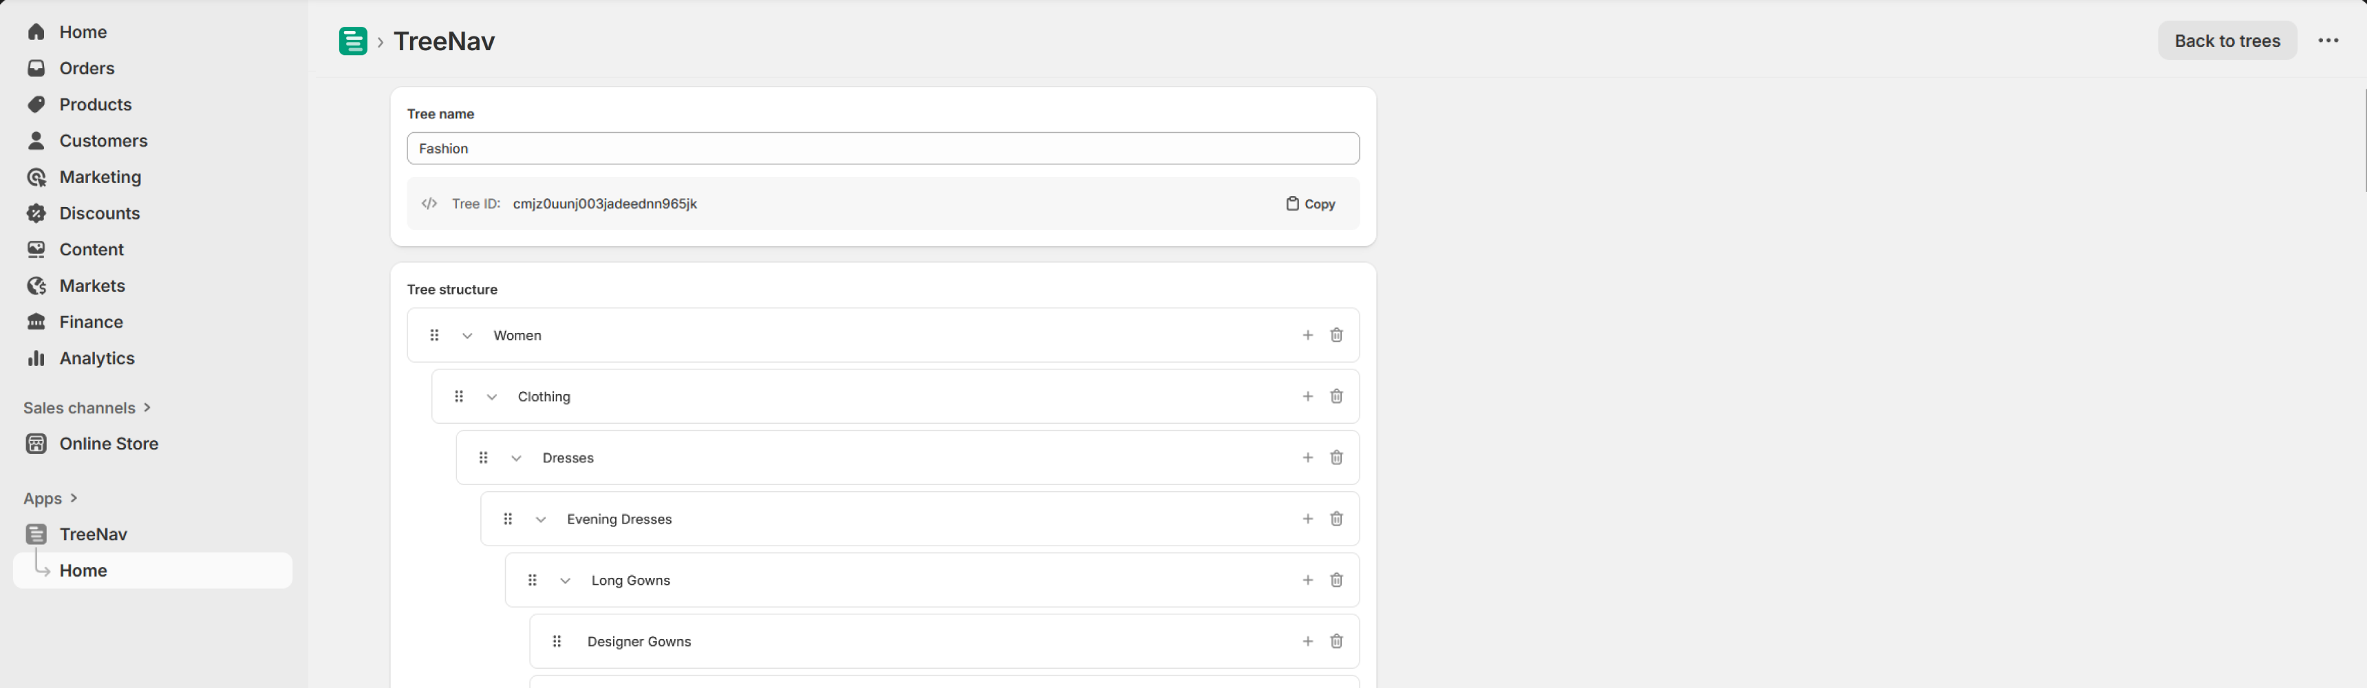The width and height of the screenshot is (2367, 688).
Task: Delete the Designer Gowns node
Action: pyautogui.click(x=1336, y=641)
